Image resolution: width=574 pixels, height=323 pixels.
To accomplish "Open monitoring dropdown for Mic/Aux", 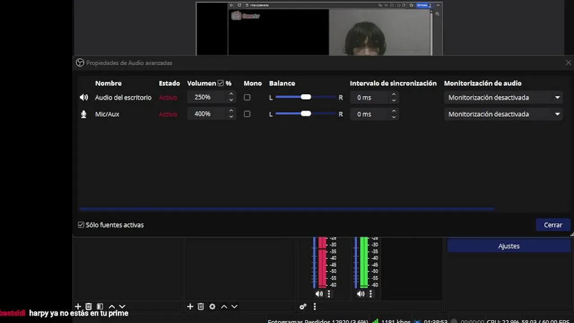I will coord(504,114).
